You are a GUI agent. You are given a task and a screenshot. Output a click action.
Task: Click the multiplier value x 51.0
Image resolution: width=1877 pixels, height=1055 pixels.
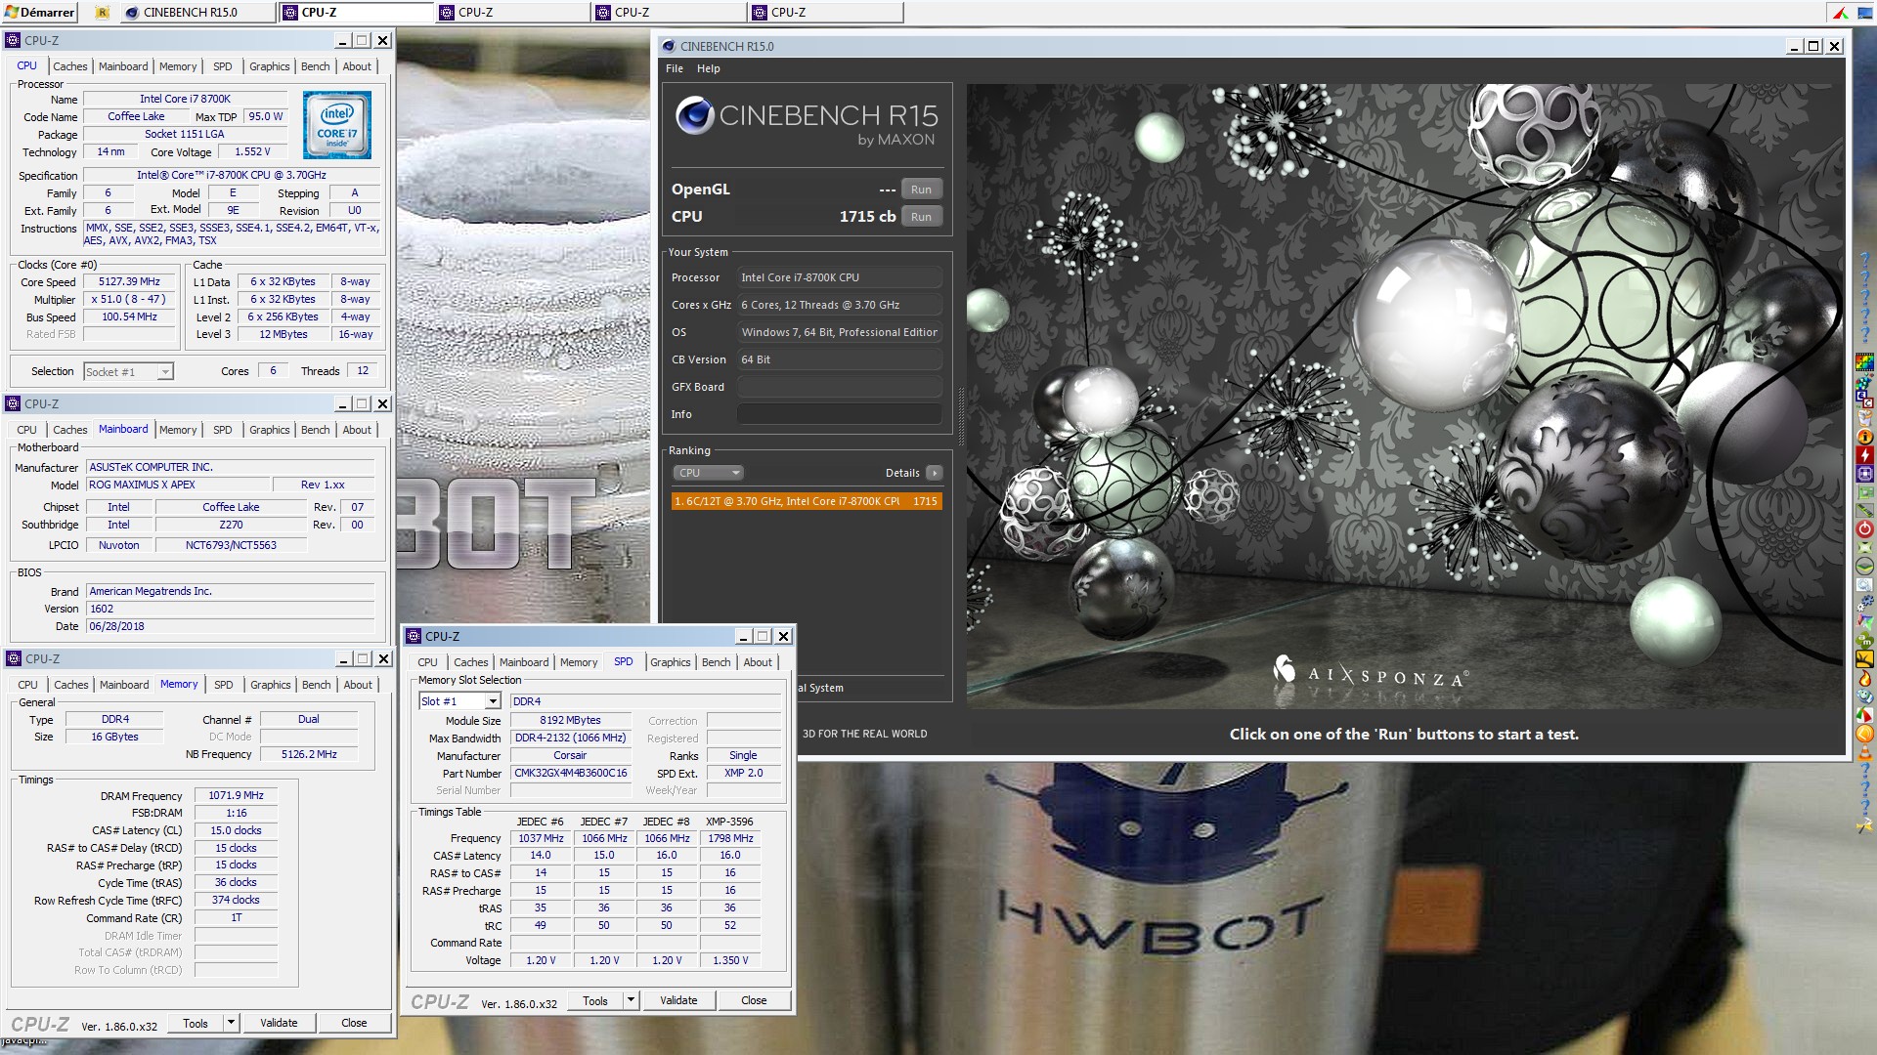(129, 299)
